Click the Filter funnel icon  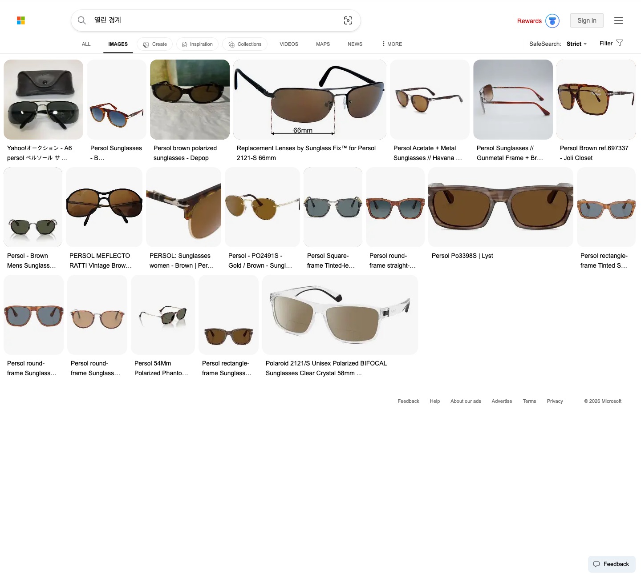pos(620,43)
